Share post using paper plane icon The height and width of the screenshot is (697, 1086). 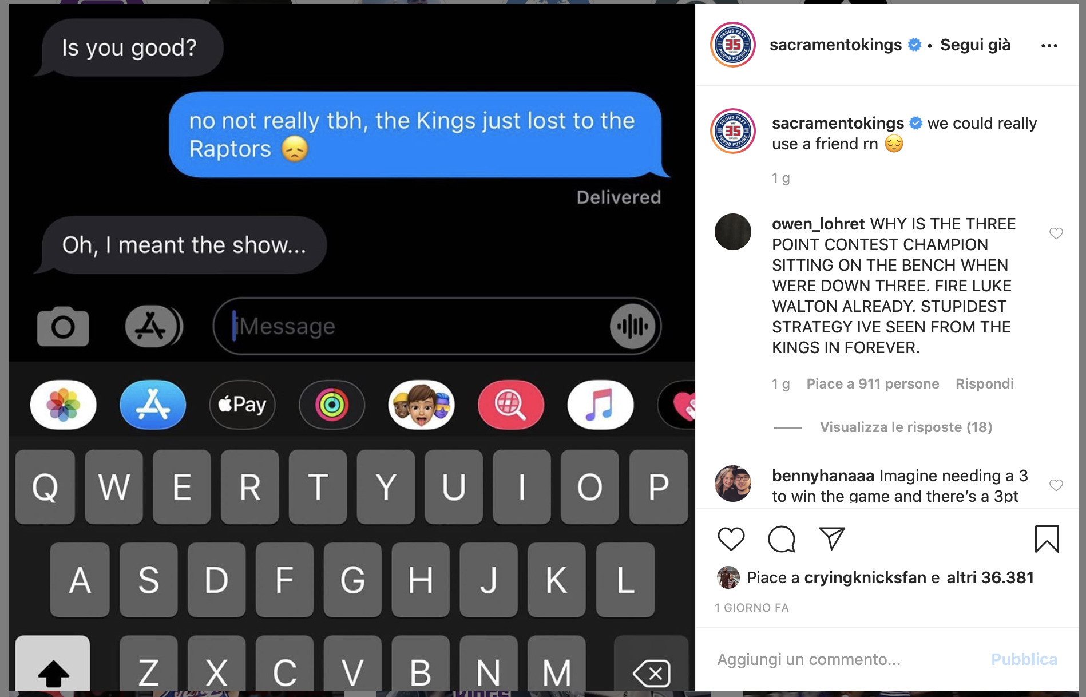tap(831, 538)
